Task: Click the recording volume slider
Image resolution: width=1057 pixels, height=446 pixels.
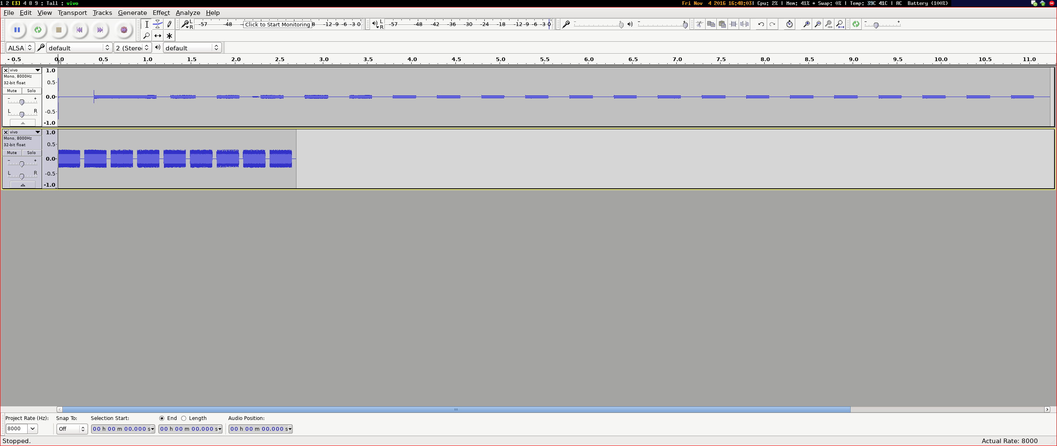Action: coord(599,25)
